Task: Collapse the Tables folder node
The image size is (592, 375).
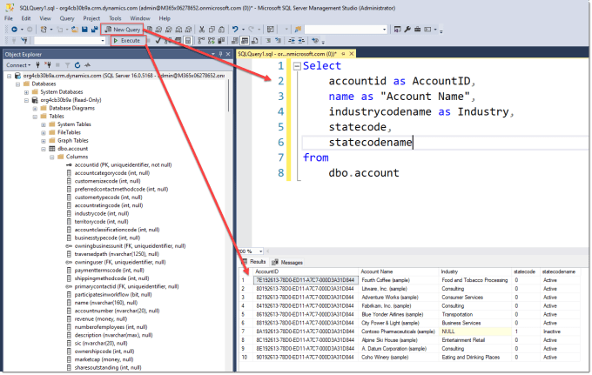Action: pos(35,117)
